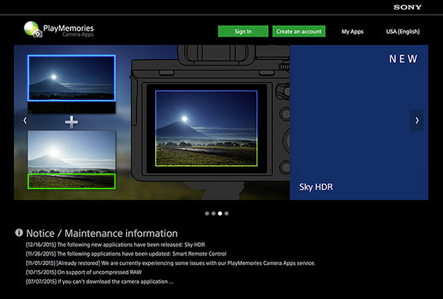
Task: Open the 12/16/2015 Sky HDR release notice
Action: [116, 244]
